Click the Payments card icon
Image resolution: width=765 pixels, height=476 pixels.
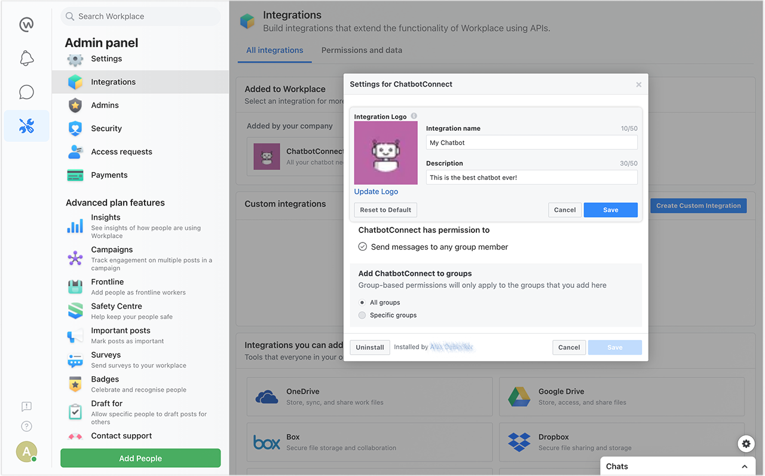click(75, 175)
